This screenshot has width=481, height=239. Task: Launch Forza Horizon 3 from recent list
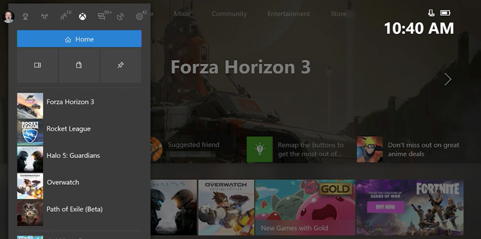tap(70, 102)
